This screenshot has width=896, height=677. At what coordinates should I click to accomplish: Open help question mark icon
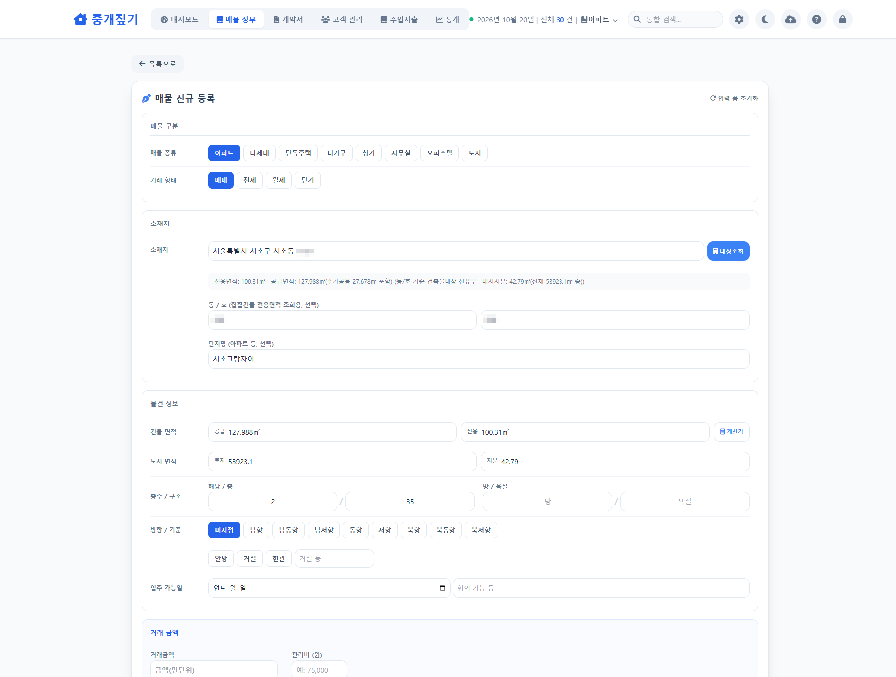point(817,19)
